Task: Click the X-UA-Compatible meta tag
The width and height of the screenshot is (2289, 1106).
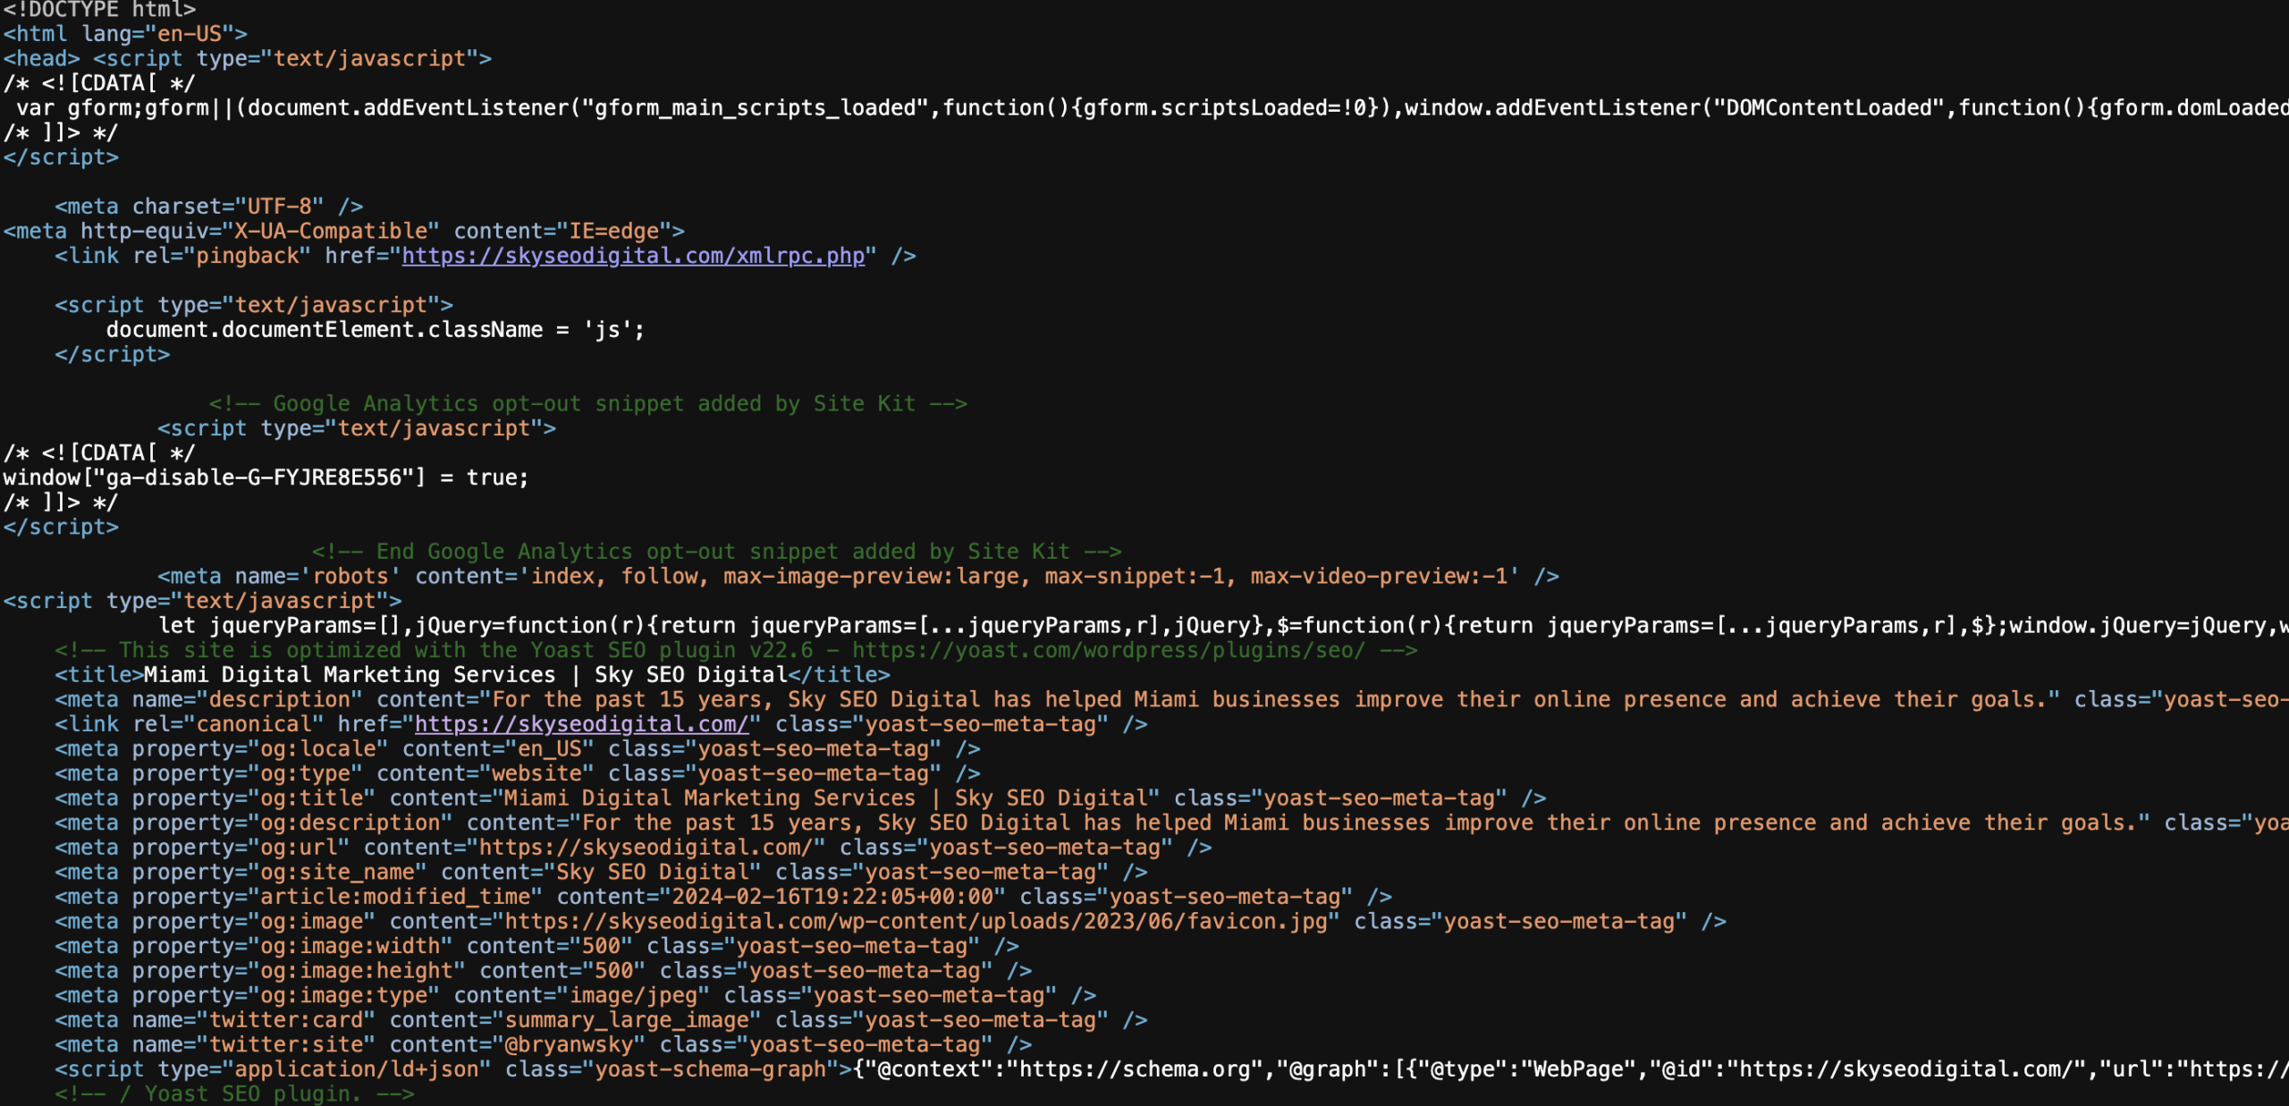Action: click(343, 232)
